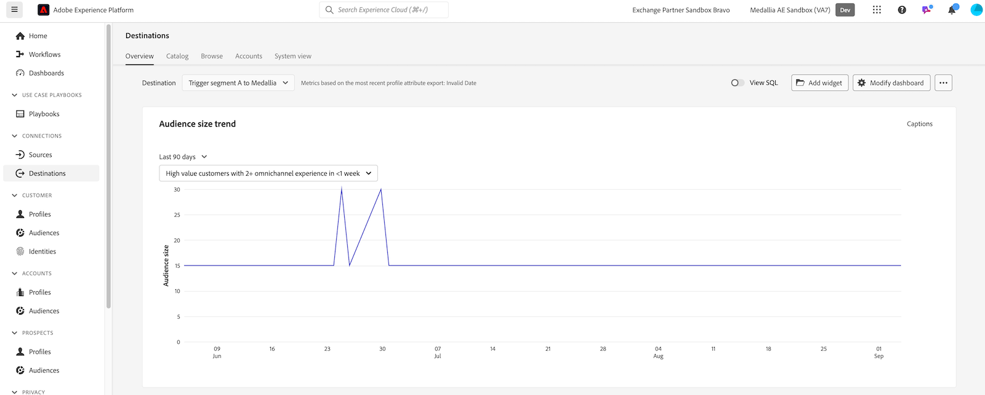Click the Modify dashboard button
This screenshot has height=395, width=985.
[891, 83]
